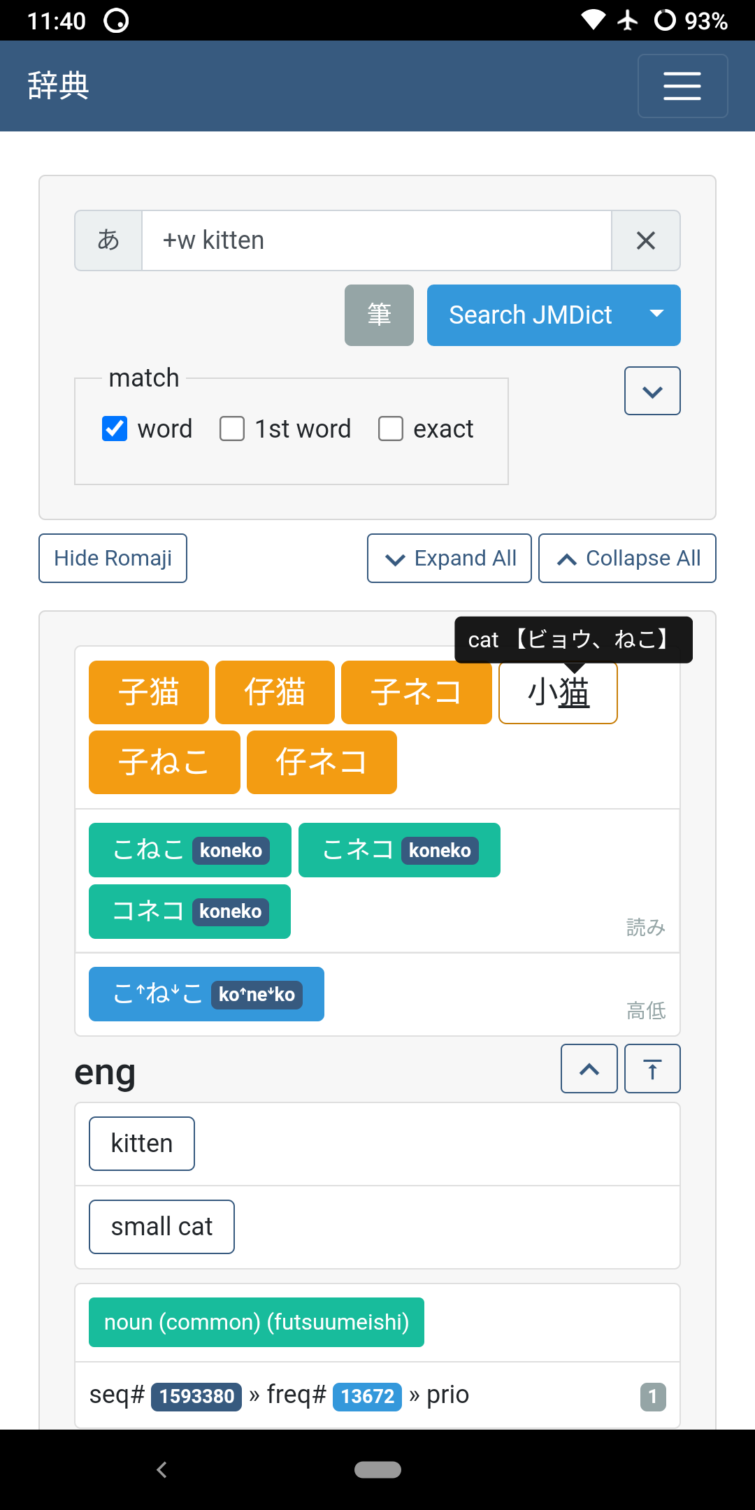Collapse All entries

pyautogui.click(x=627, y=559)
